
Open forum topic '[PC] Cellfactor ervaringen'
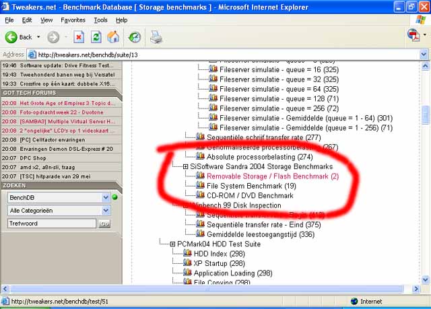coord(53,139)
